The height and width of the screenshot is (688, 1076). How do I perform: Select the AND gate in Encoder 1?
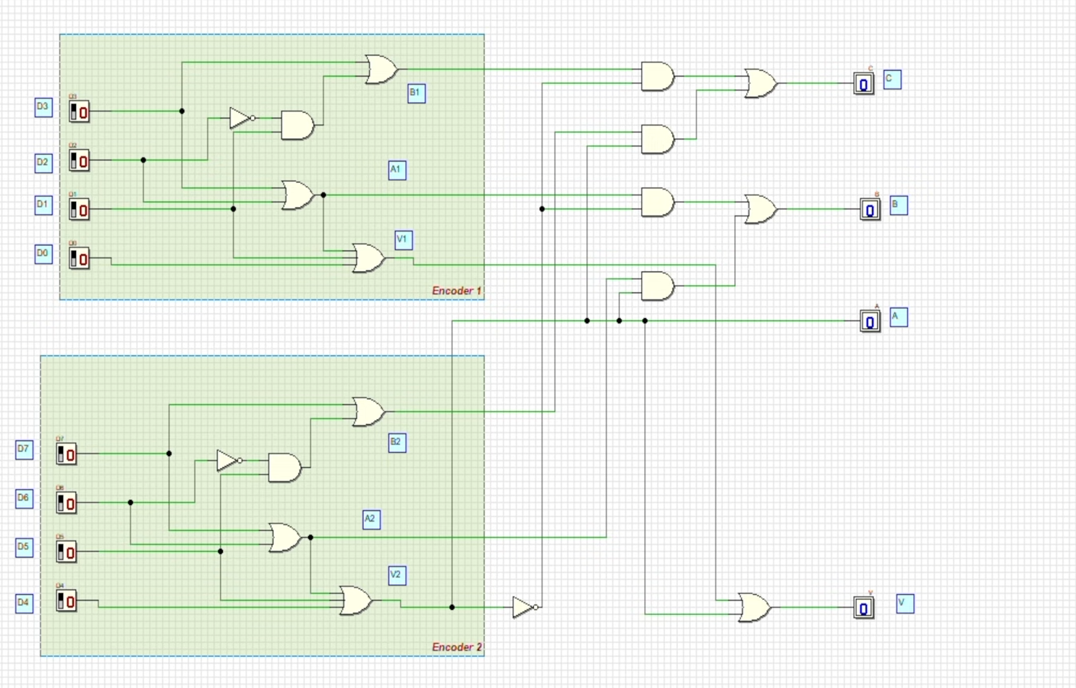[x=295, y=126]
